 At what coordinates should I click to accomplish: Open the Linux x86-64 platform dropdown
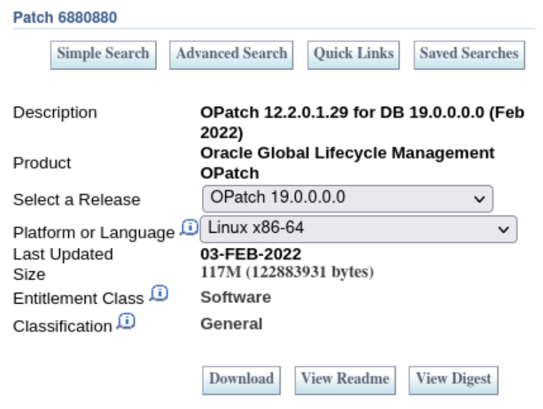pyautogui.click(x=359, y=229)
